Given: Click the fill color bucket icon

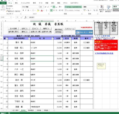Looking at the screenshot, I should click(38, 10).
